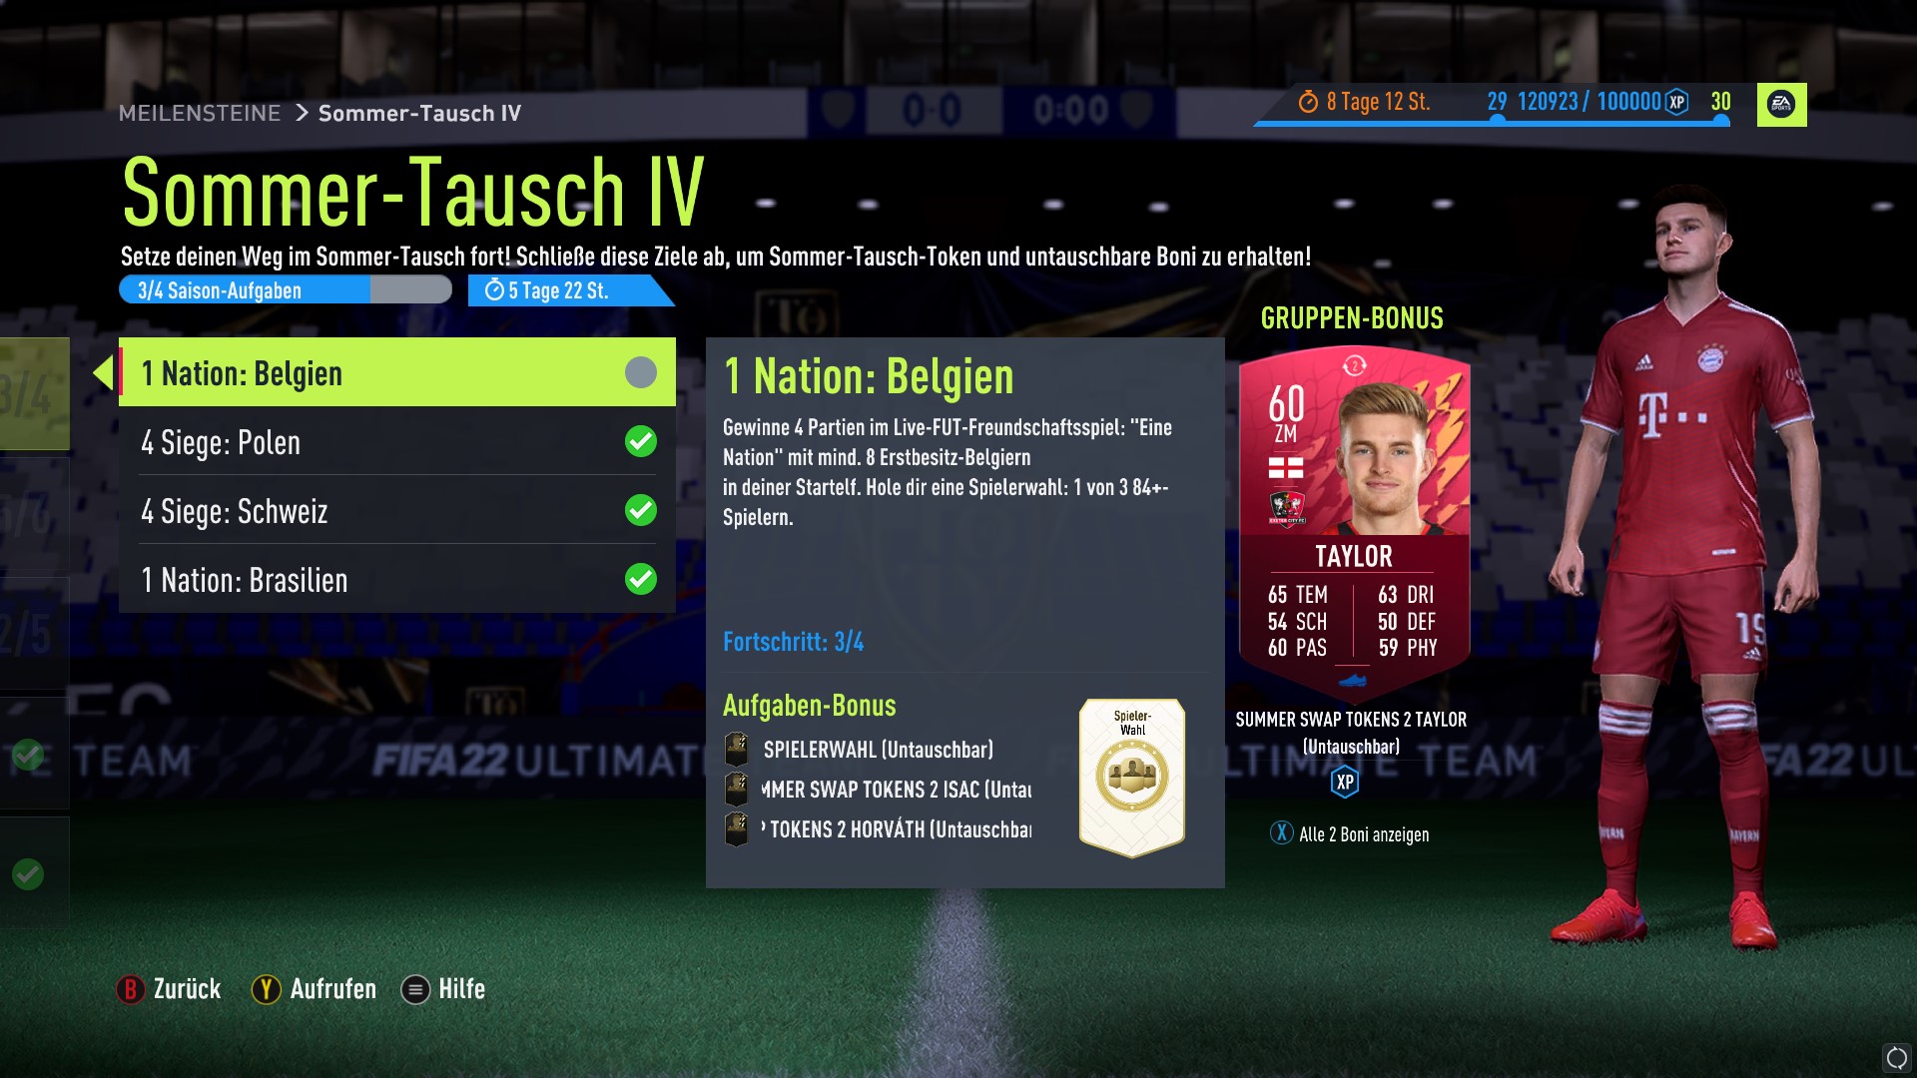Select the 4 Siege: Schweiz objective
1917x1078 pixels.
397,510
